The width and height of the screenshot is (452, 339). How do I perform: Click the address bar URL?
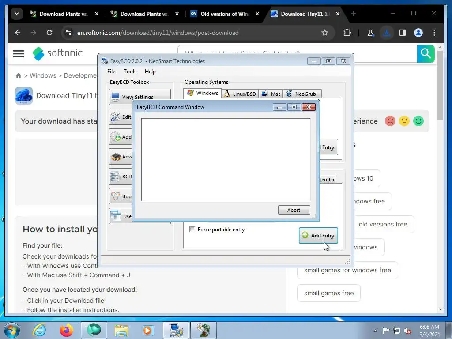(158, 33)
